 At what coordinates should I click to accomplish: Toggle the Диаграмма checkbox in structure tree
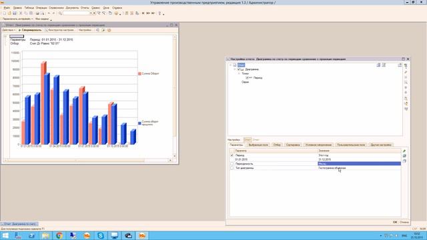point(239,69)
